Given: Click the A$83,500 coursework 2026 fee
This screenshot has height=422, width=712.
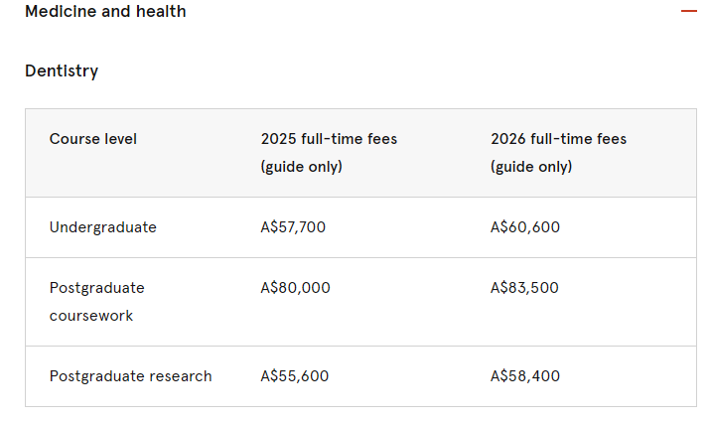Looking at the screenshot, I should pos(524,288).
